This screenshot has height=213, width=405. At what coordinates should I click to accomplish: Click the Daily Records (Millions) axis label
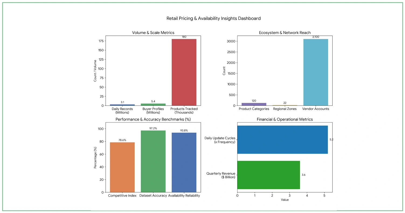coord(122,111)
